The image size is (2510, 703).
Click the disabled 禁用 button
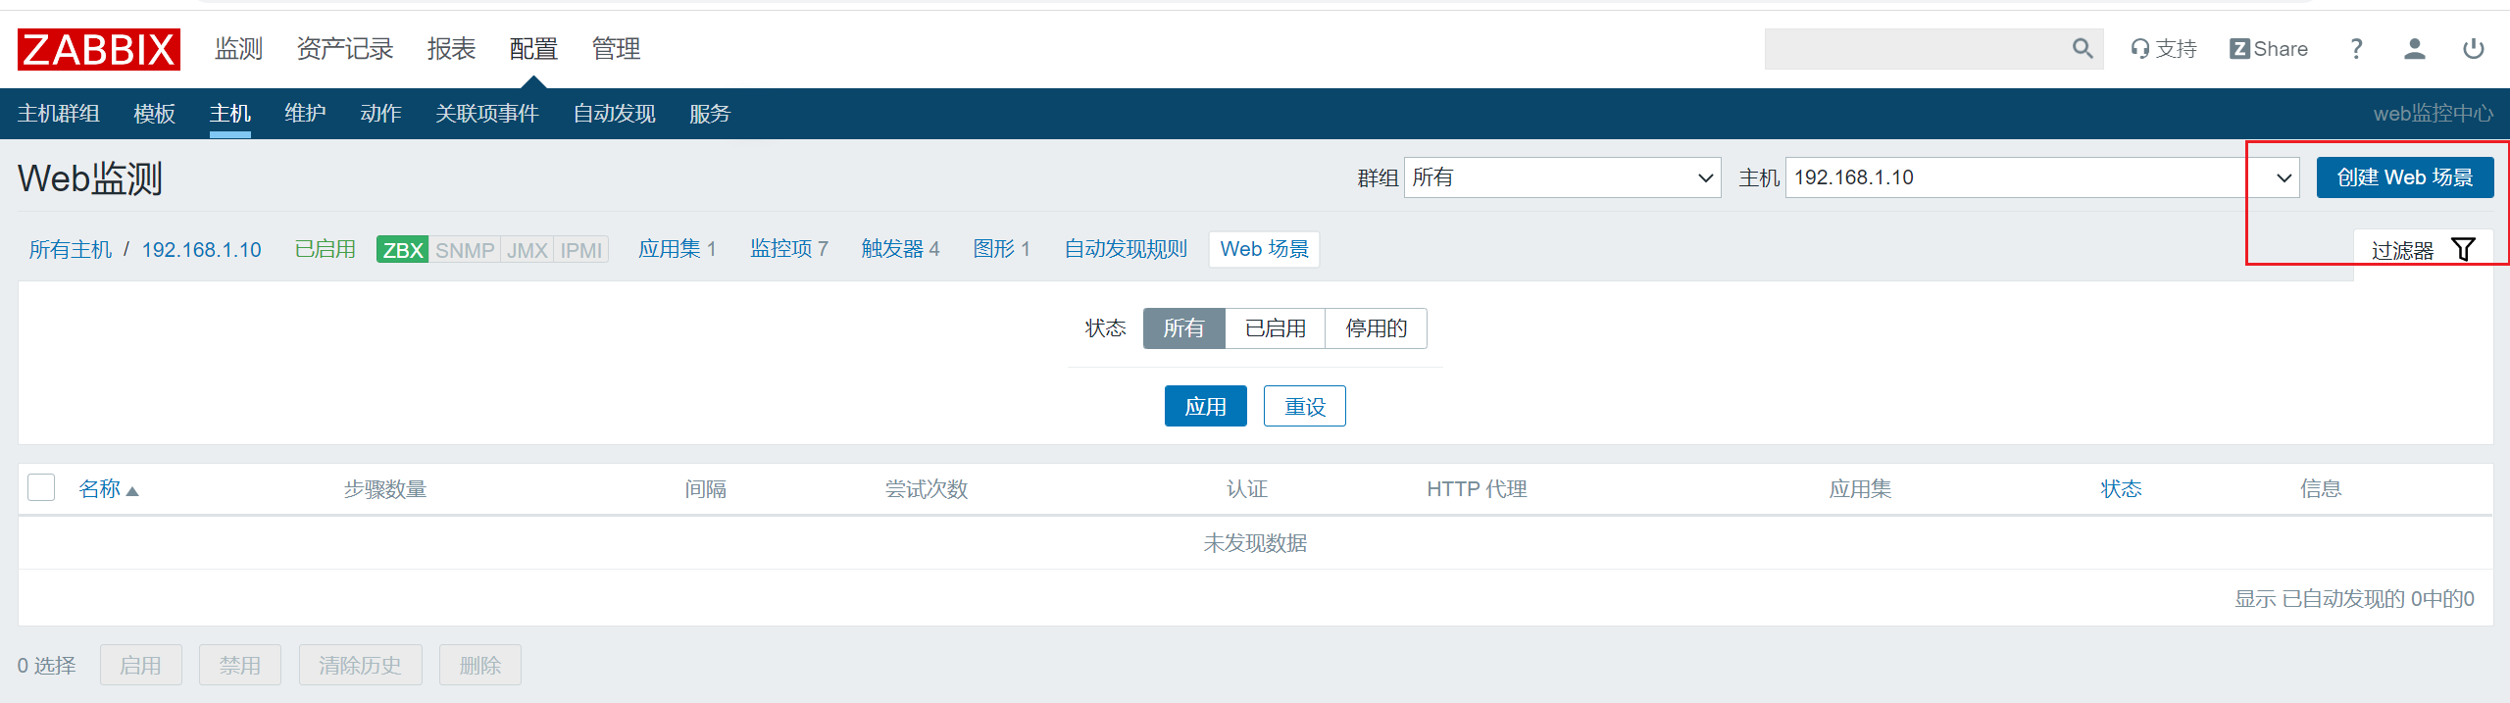click(240, 665)
